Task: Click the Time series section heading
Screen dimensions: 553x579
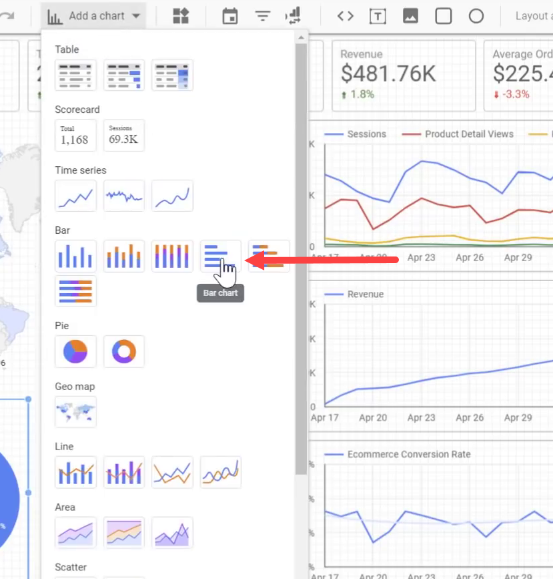Action: (x=81, y=170)
